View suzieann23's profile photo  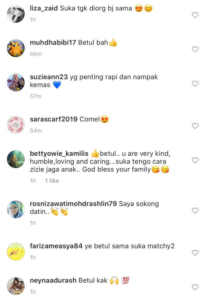pos(16,82)
